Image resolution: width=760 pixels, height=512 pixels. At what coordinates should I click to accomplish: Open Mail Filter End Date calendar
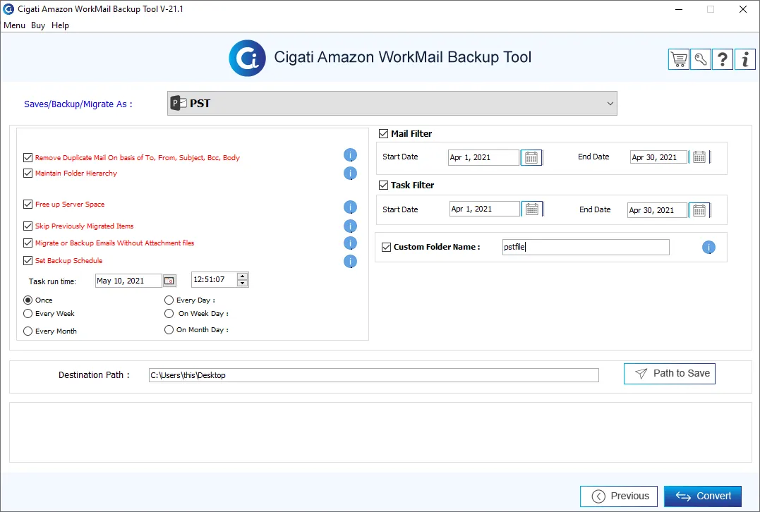coord(699,157)
